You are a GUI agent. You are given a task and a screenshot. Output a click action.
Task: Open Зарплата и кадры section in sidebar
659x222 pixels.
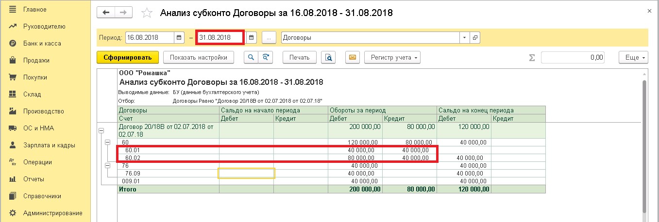click(x=49, y=145)
